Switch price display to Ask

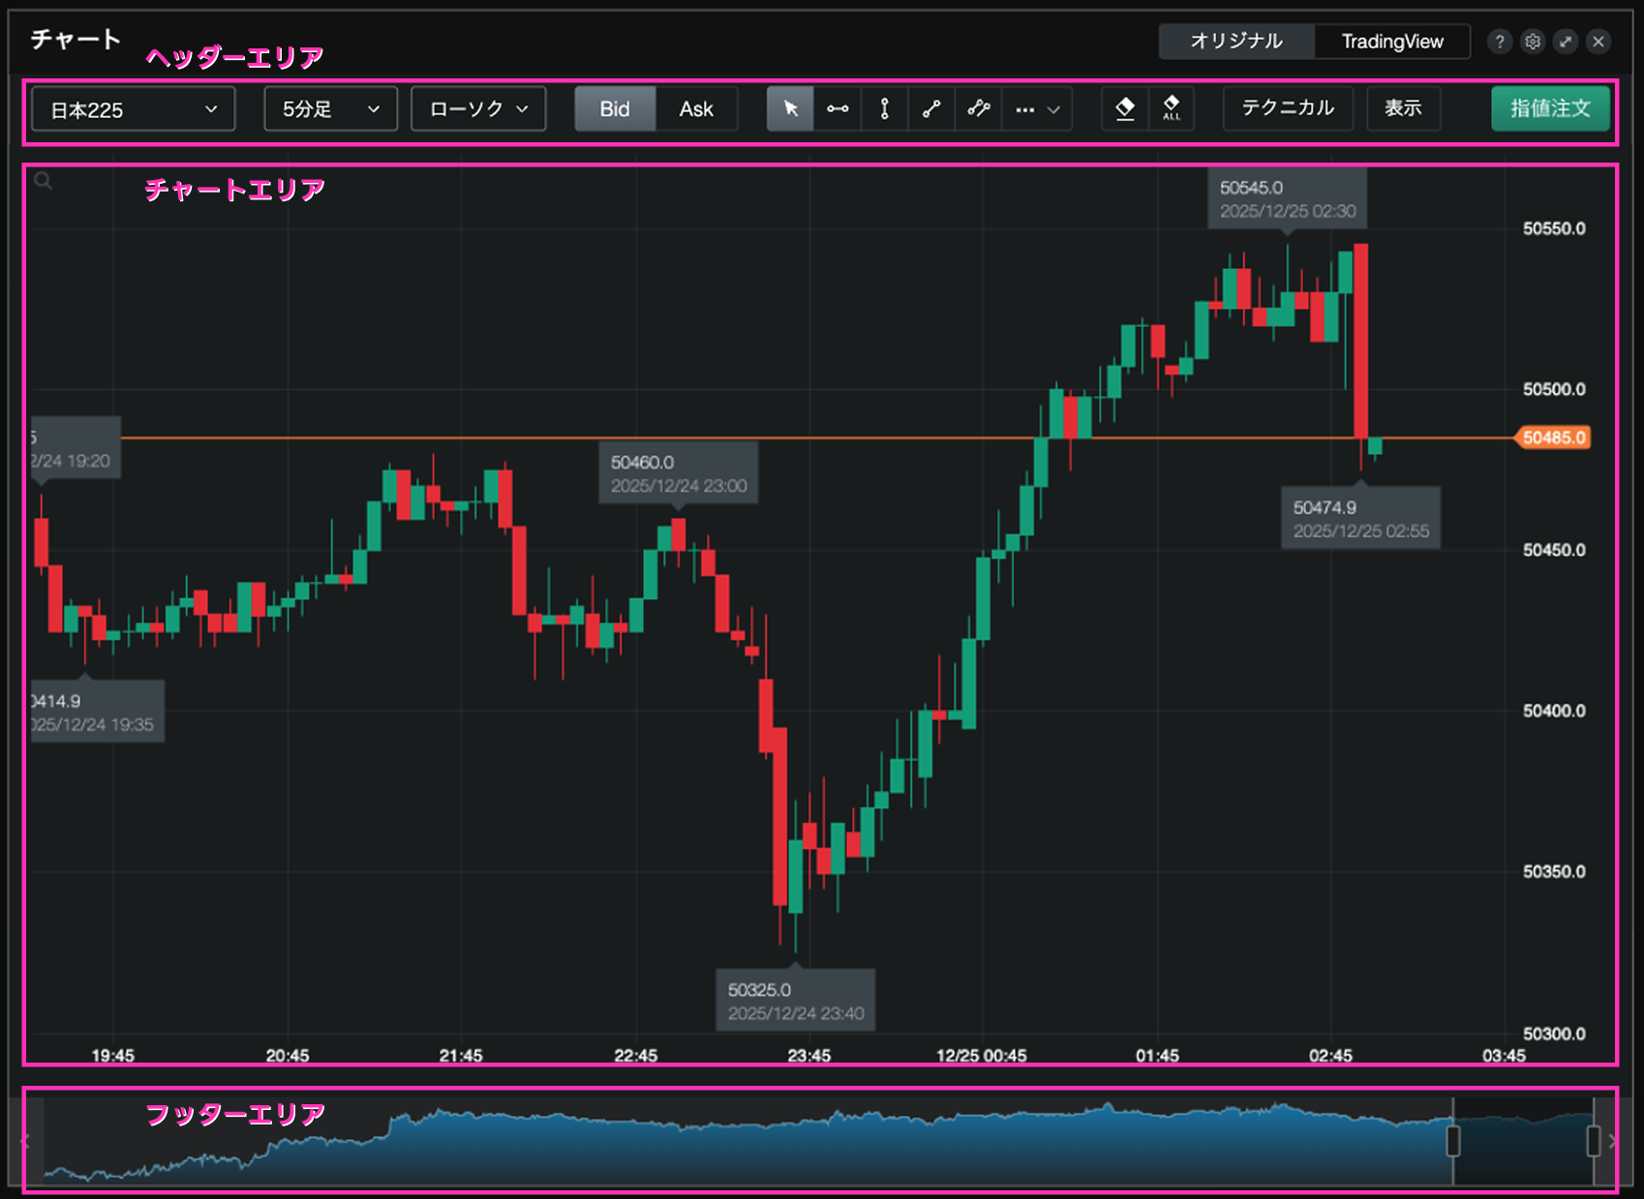pyautogui.click(x=696, y=109)
